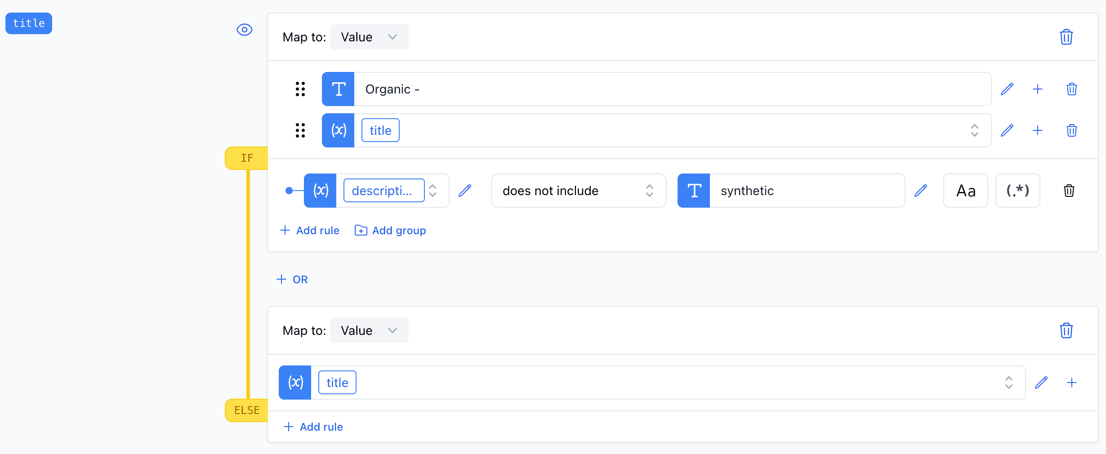Enable regex matching with the (.*) toggle
The height and width of the screenshot is (454, 1106).
coord(1017,191)
